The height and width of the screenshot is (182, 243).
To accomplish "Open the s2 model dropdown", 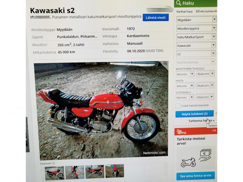I will coord(196,54).
